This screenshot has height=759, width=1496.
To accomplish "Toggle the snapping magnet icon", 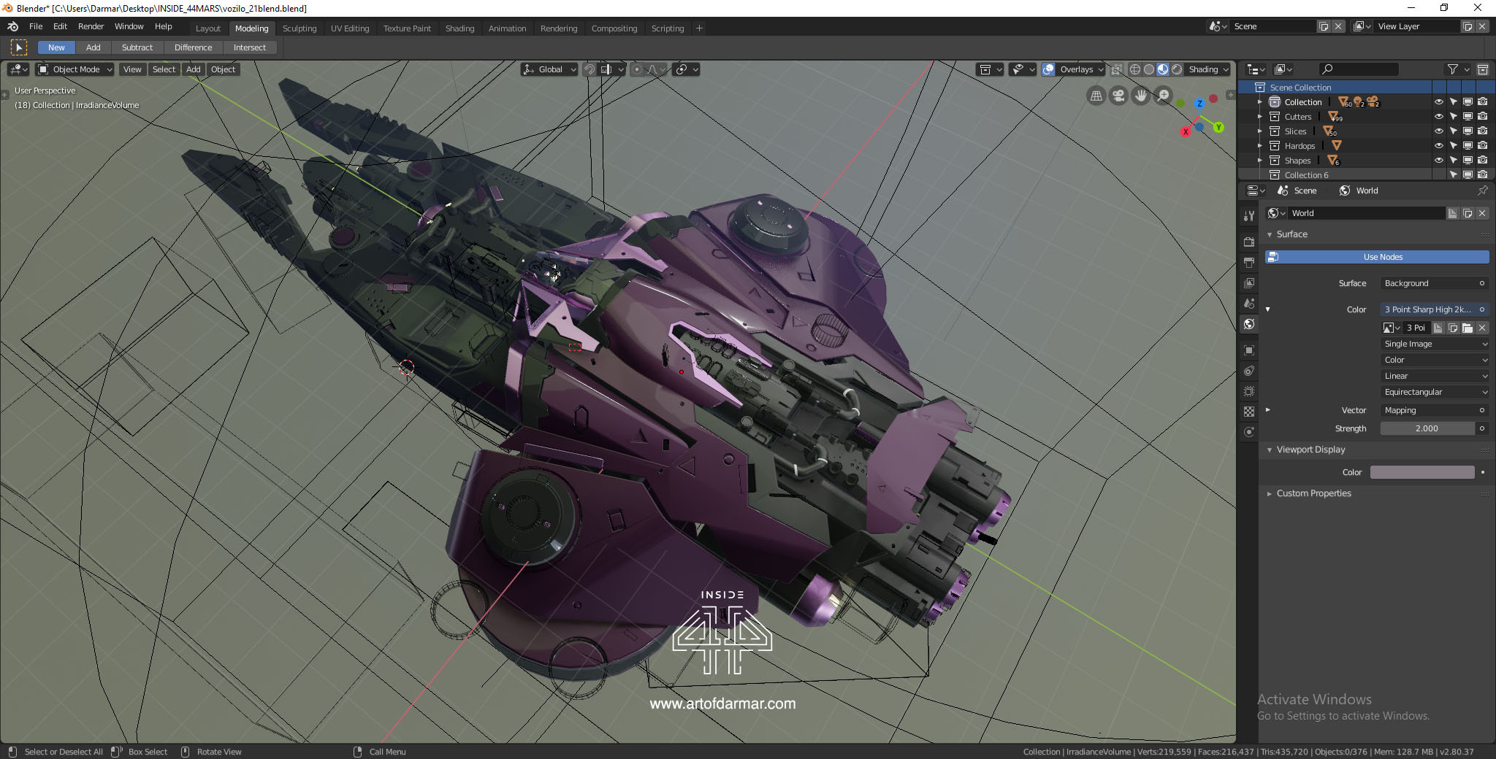I will click(x=589, y=69).
